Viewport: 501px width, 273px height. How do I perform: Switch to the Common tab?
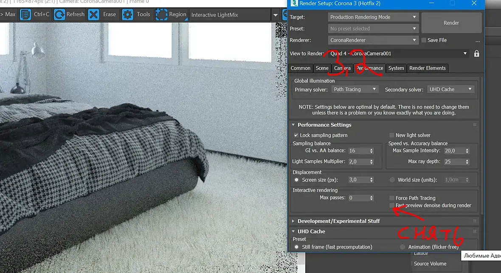click(300, 68)
